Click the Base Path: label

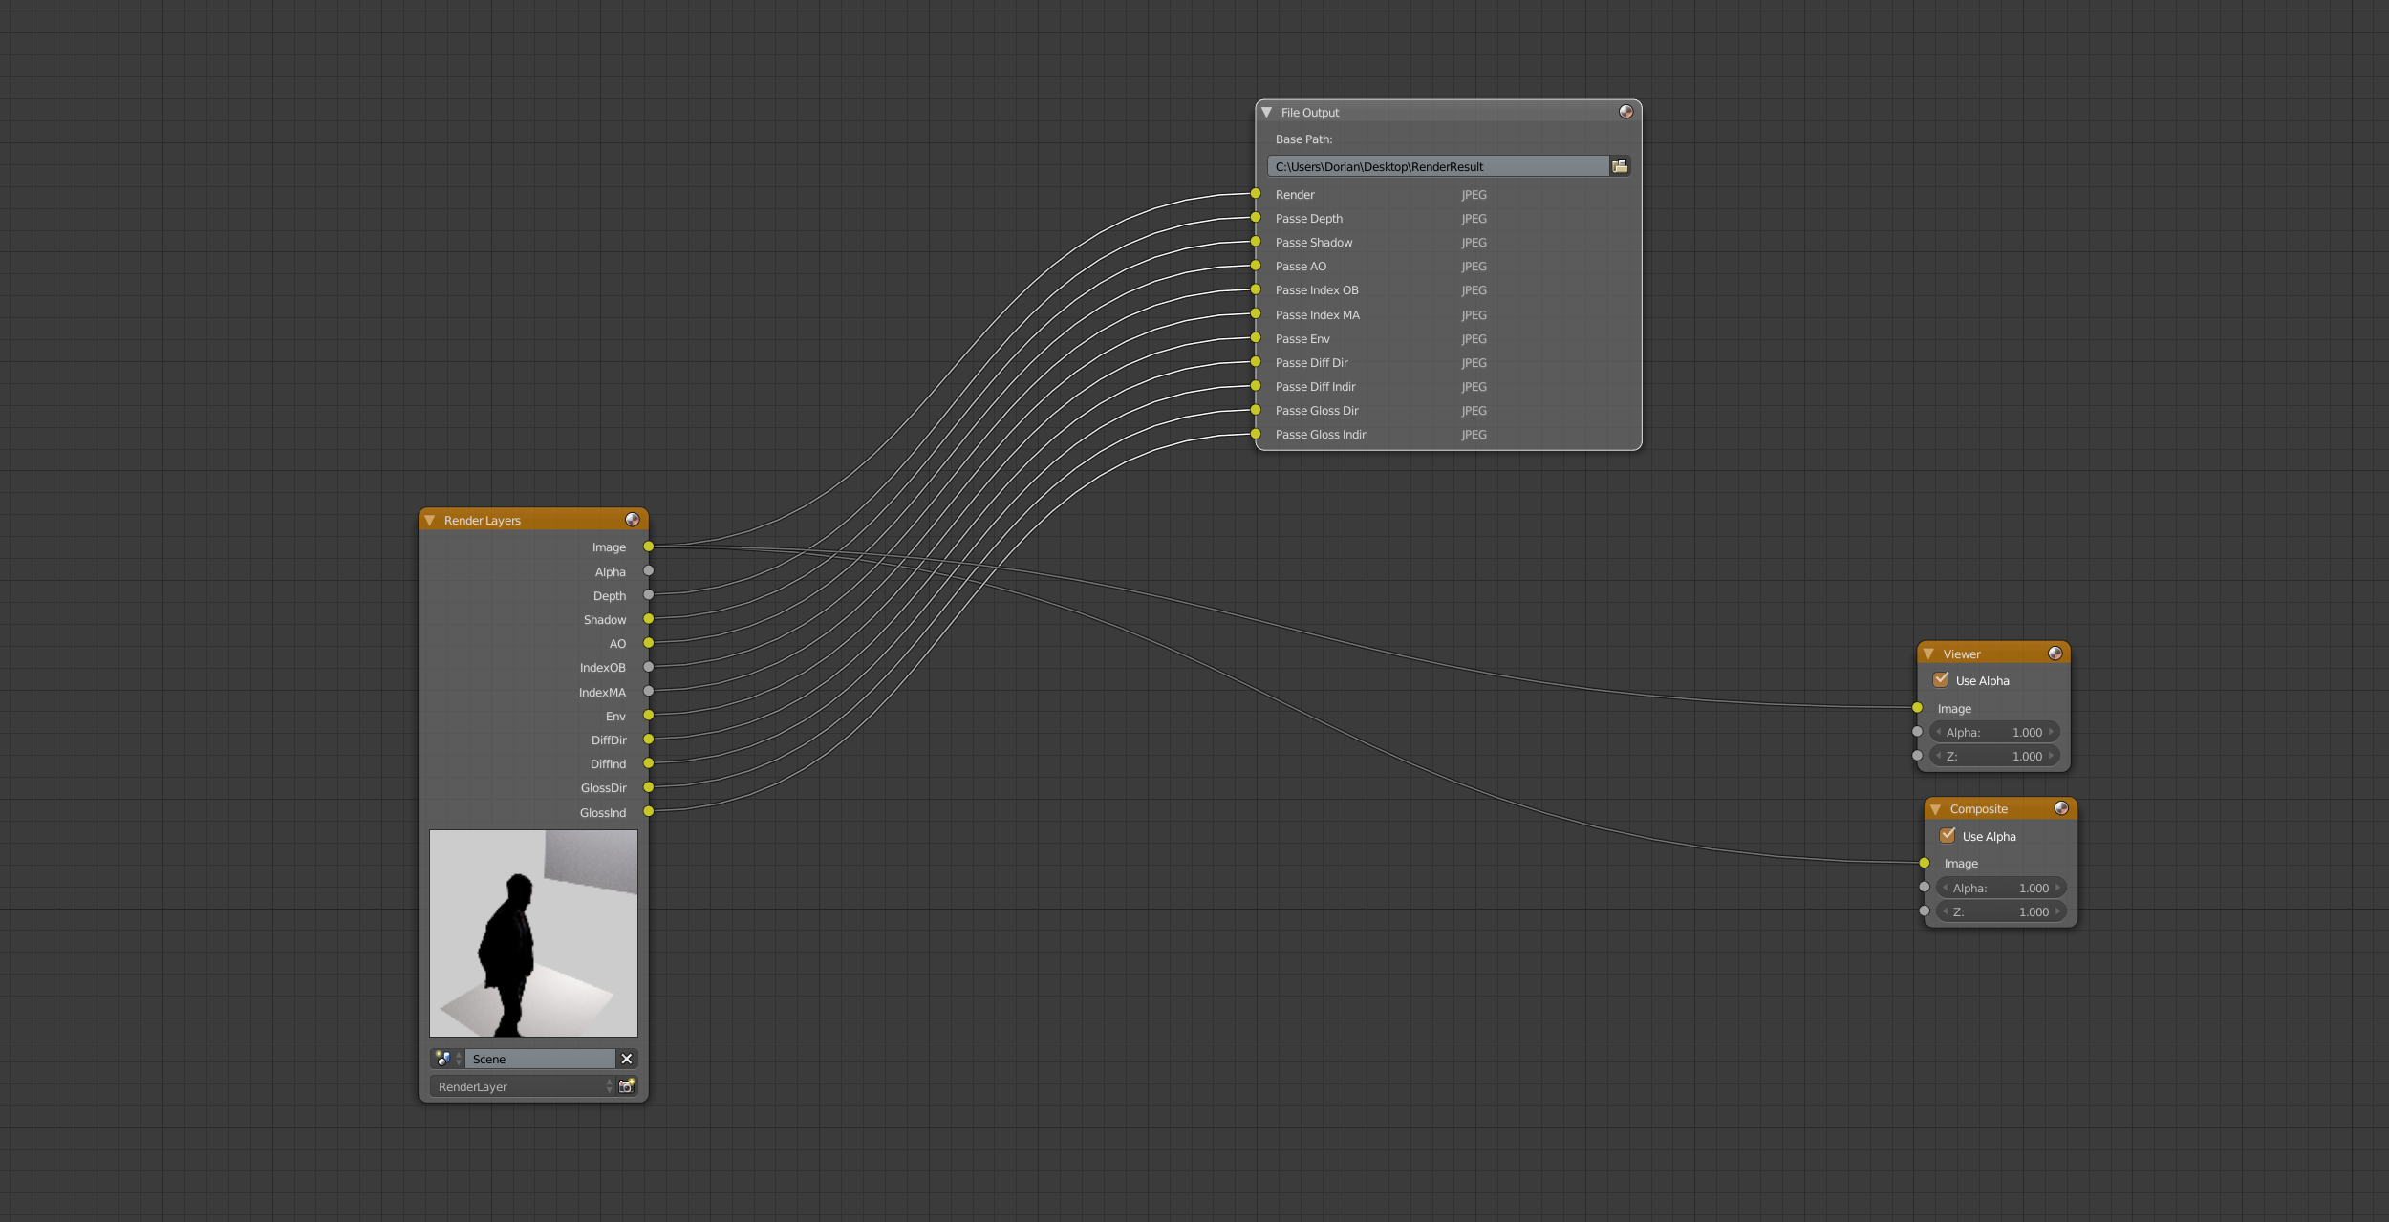1303,139
